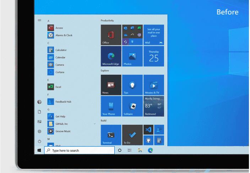Open the Tips tile
Screen dimensions: 250x173
click(x=132, y=85)
